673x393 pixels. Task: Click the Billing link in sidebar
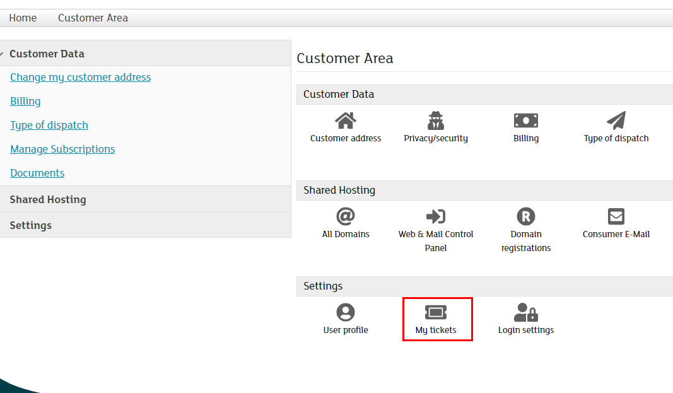click(25, 101)
